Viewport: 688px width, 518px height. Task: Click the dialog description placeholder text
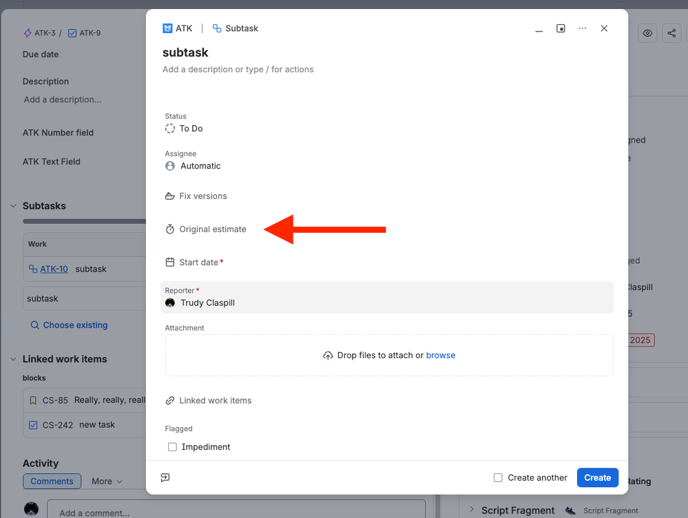(238, 70)
